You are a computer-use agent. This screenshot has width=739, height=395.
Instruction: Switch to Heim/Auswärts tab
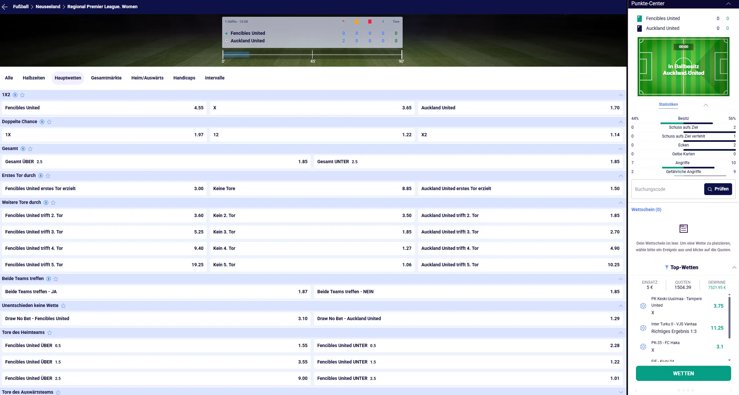pyautogui.click(x=147, y=78)
